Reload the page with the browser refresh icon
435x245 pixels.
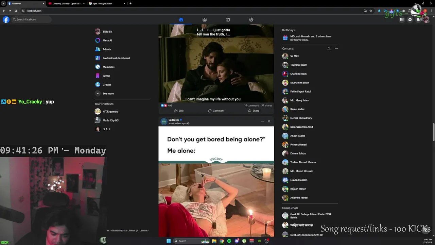tap(16, 11)
